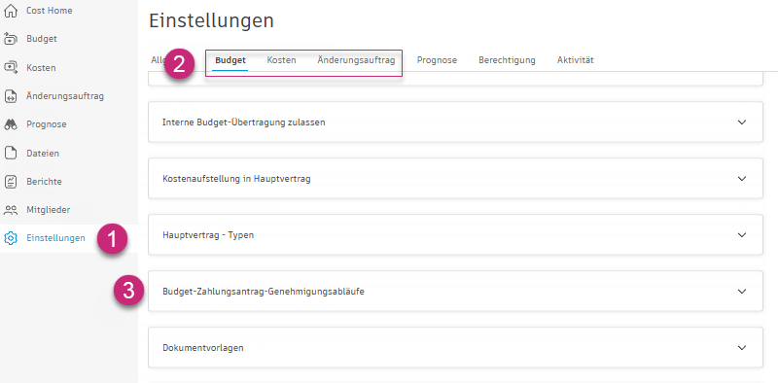Click the Mitglieder people icon
The width and height of the screenshot is (778, 383).
click(x=11, y=210)
